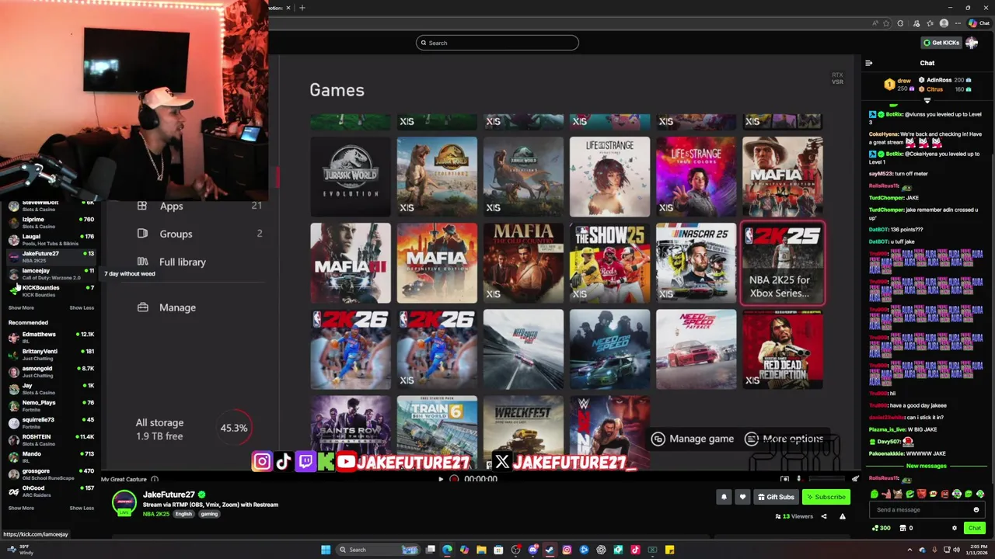Report stream with warning triangle
This screenshot has height=559, width=995.
pos(842,516)
